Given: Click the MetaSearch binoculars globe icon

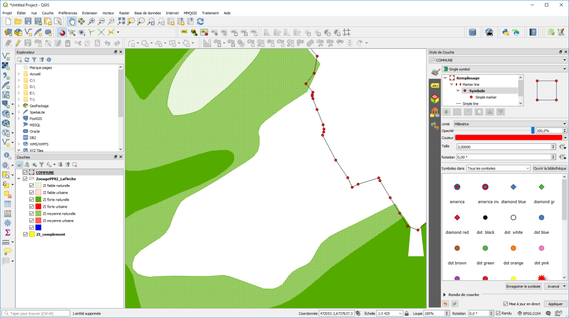Looking at the screenshot, I should 489,32.
